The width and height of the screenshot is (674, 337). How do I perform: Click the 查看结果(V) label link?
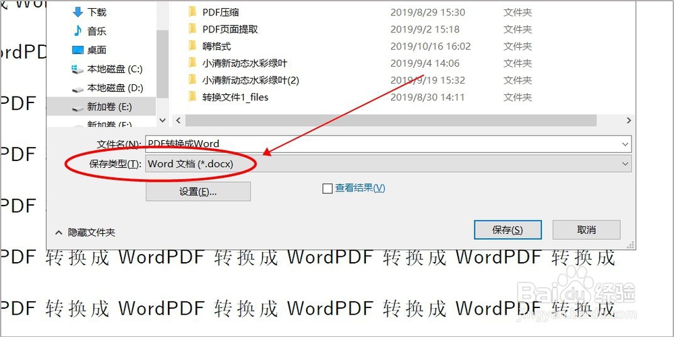[360, 188]
